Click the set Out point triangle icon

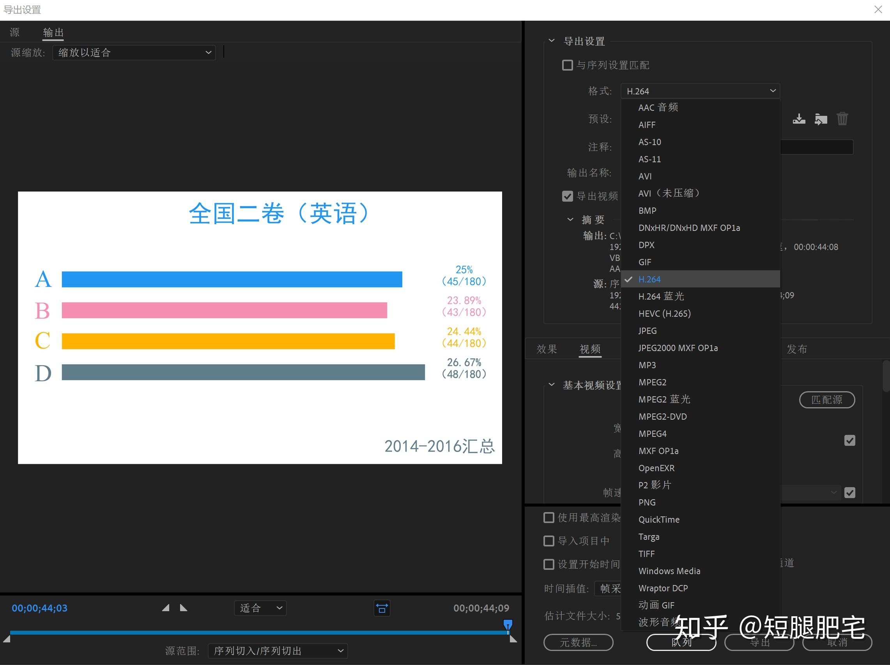184,608
